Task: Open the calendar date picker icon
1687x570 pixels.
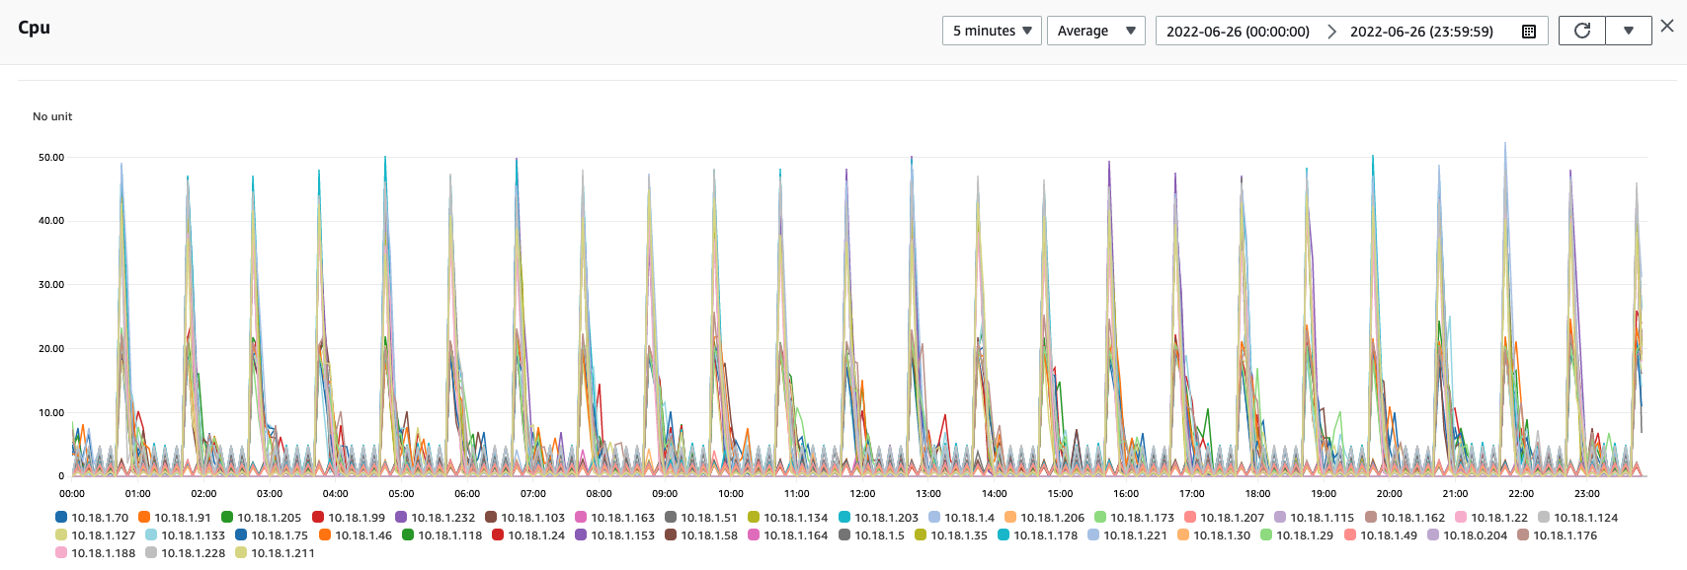Action: click(1529, 32)
